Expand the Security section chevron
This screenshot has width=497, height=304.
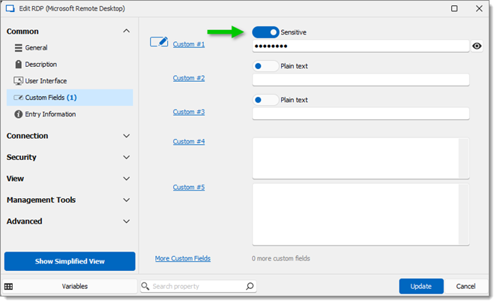coord(127,158)
